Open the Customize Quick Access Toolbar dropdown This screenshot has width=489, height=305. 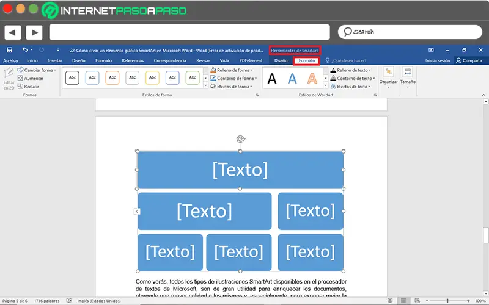[57, 50]
